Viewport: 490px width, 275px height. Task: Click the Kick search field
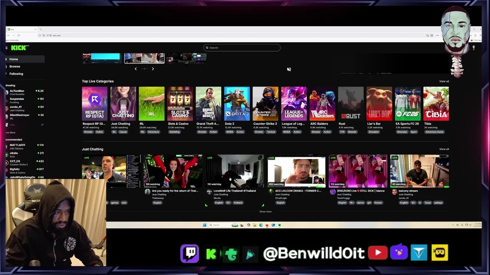click(x=242, y=48)
